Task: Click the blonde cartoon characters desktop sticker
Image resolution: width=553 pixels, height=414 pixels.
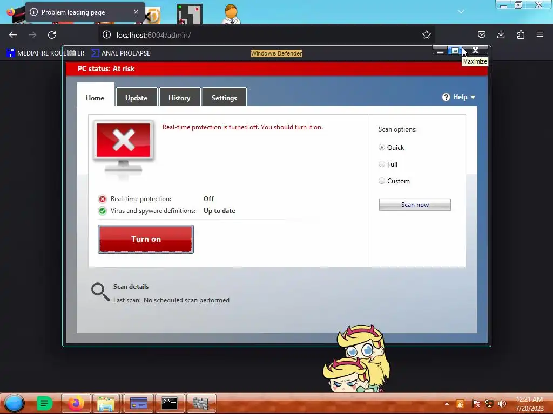Action: pos(356,358)
